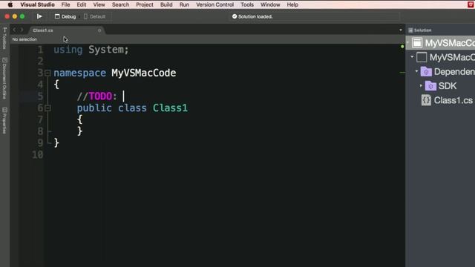Navigate back with the left arrow
The width and height of the screenshot is (475, 267).
(x=14, y=30)
